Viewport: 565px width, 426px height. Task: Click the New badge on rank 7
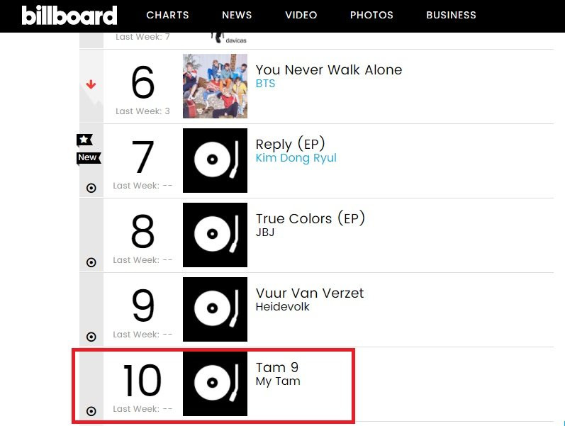(88, 157)
